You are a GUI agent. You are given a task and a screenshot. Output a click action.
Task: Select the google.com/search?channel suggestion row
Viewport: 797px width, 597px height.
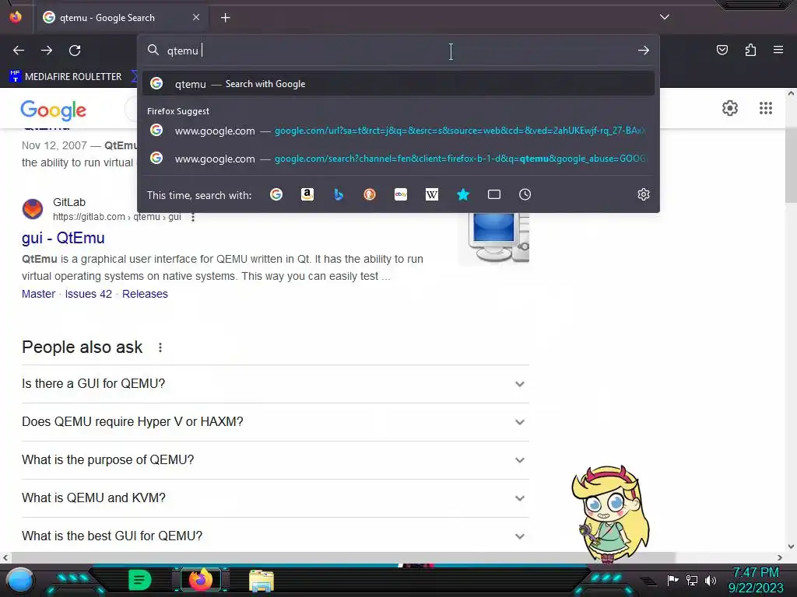(x=398, y=159)
